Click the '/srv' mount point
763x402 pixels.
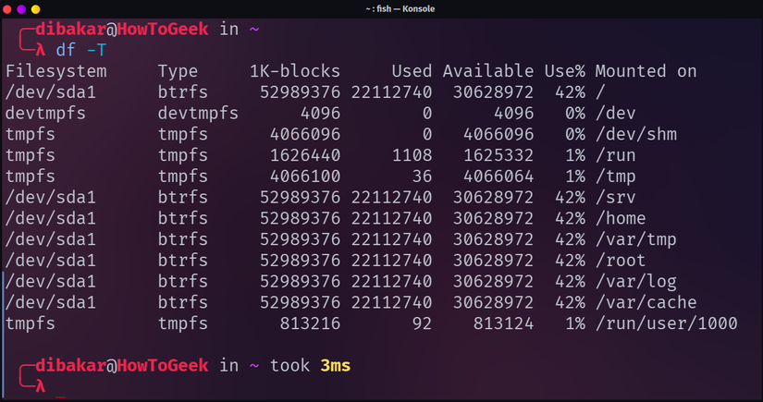click(616, 198)
